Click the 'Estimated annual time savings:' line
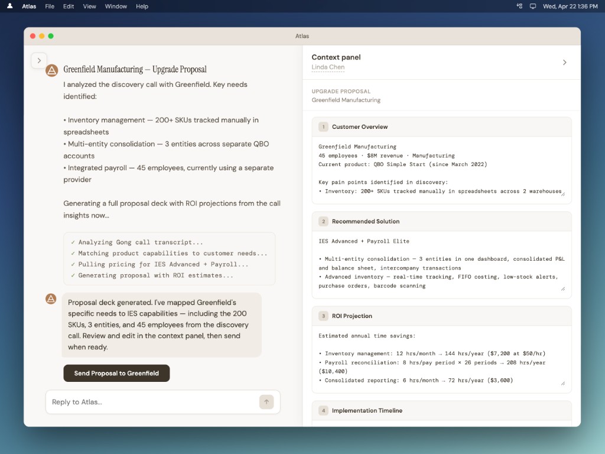This screenshot has height=454, width=605. click(367, 336)
